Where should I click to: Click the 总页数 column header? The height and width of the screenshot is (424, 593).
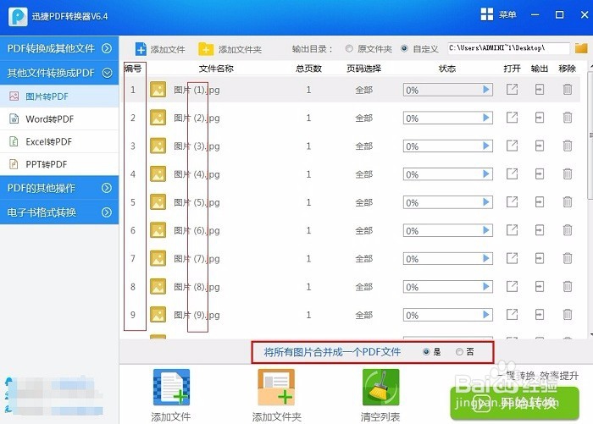click(x=308, y=69)
